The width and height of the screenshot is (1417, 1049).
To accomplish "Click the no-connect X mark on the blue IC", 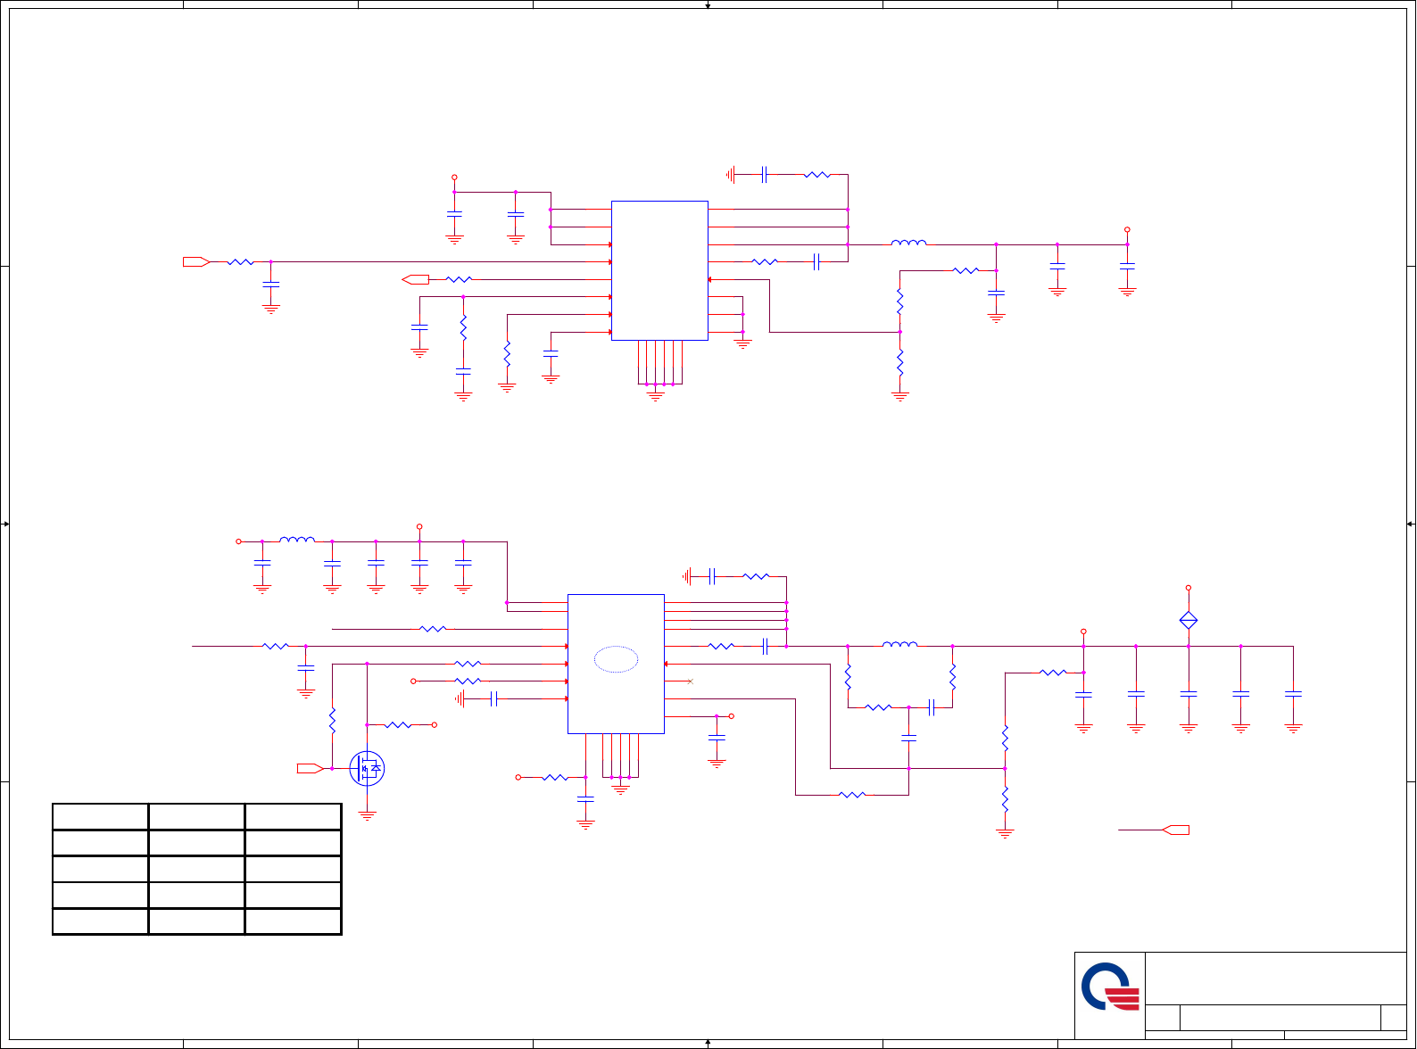I will pyautogui.click(x=691, y=681).
